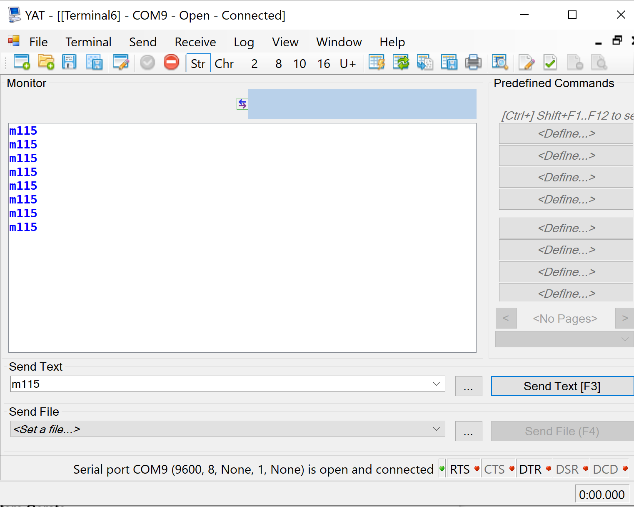This screenshot has height=507, width=634.
Task: Print monitor contents icon
Action: click(473, 63)
